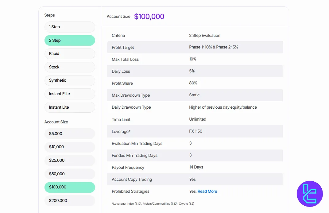This screenshot has height=213, width=329.
Task: Click the leverage footnote text
Action: pos(153,203)
